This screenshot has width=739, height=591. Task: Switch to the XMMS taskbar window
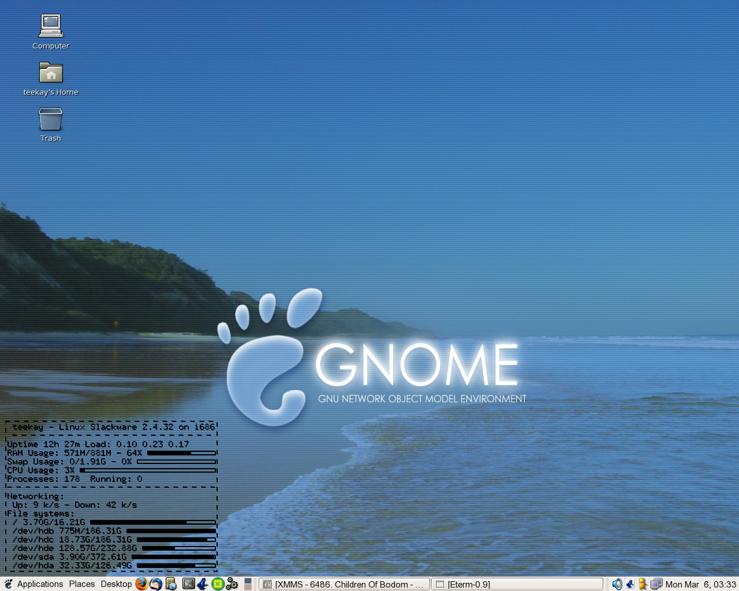pyautogui.click(x=344, y=584)
